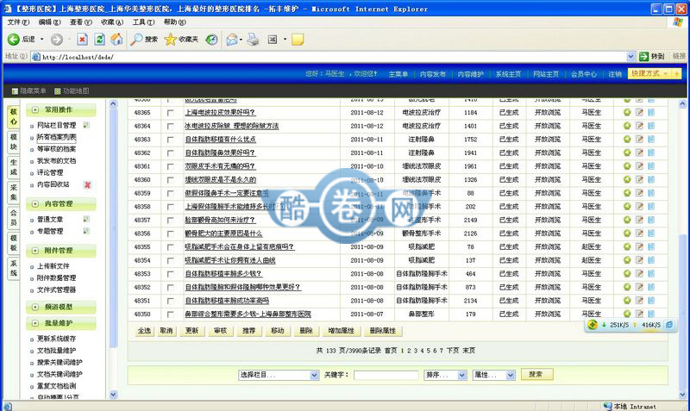Open the 查看 menu
This screenshot has width=690, height=411.
(x=80, y=22)
